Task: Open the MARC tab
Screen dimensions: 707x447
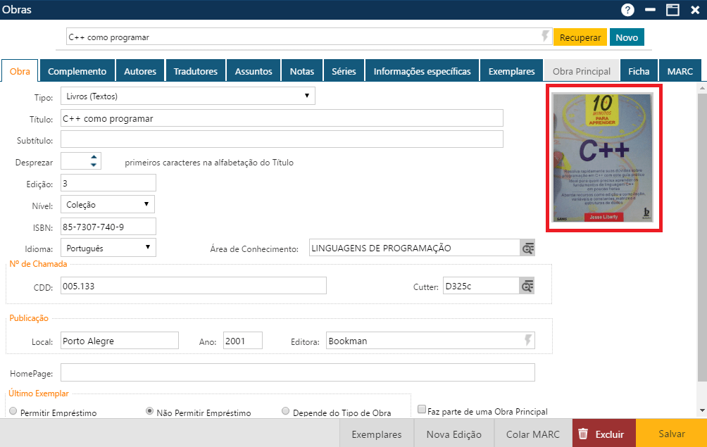Action: 680,70
